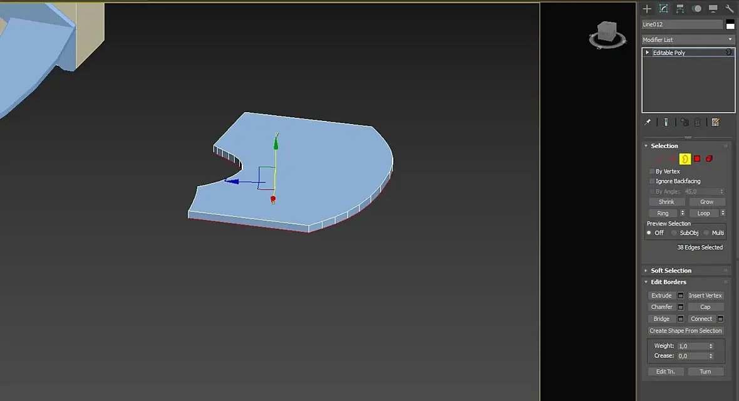
Task: Select SubObj preview selection radio
Action: (674, 233)
